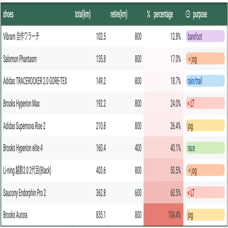Open the <jog purpose chip for Salomon Phantasm
The height and width of the screenshot is (228, 228).
[x=205, y=59]
